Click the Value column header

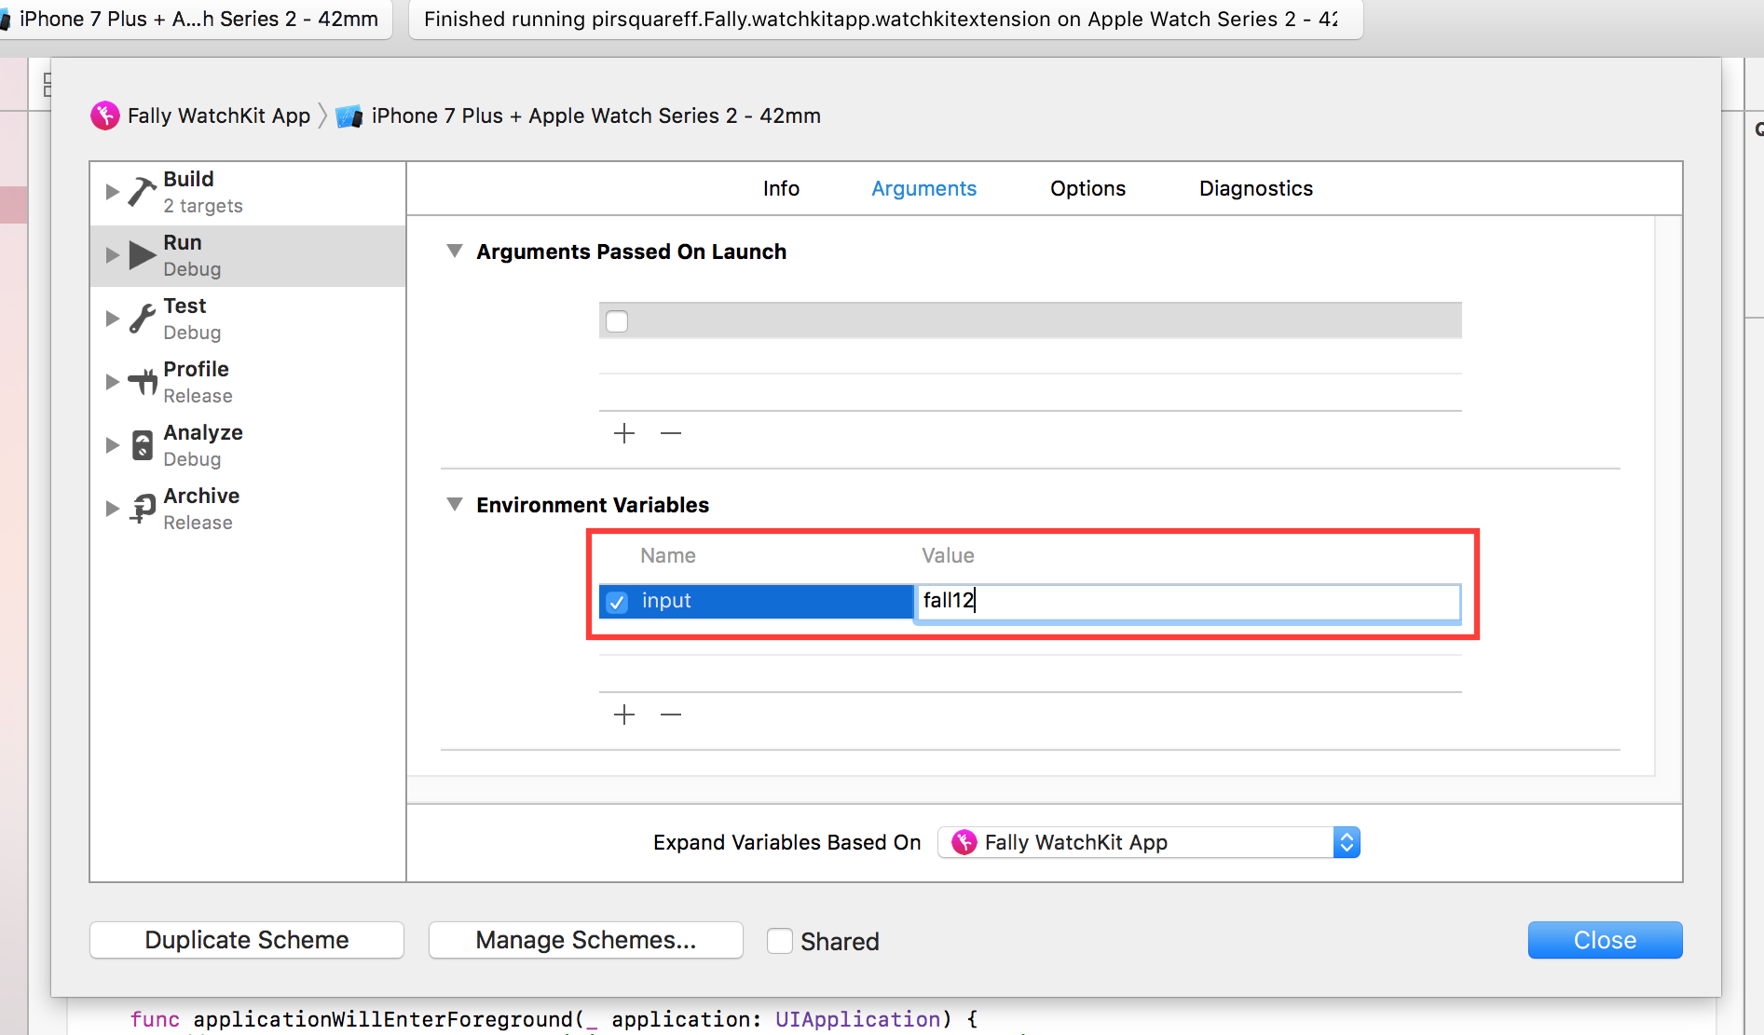(x=948, y=556)
